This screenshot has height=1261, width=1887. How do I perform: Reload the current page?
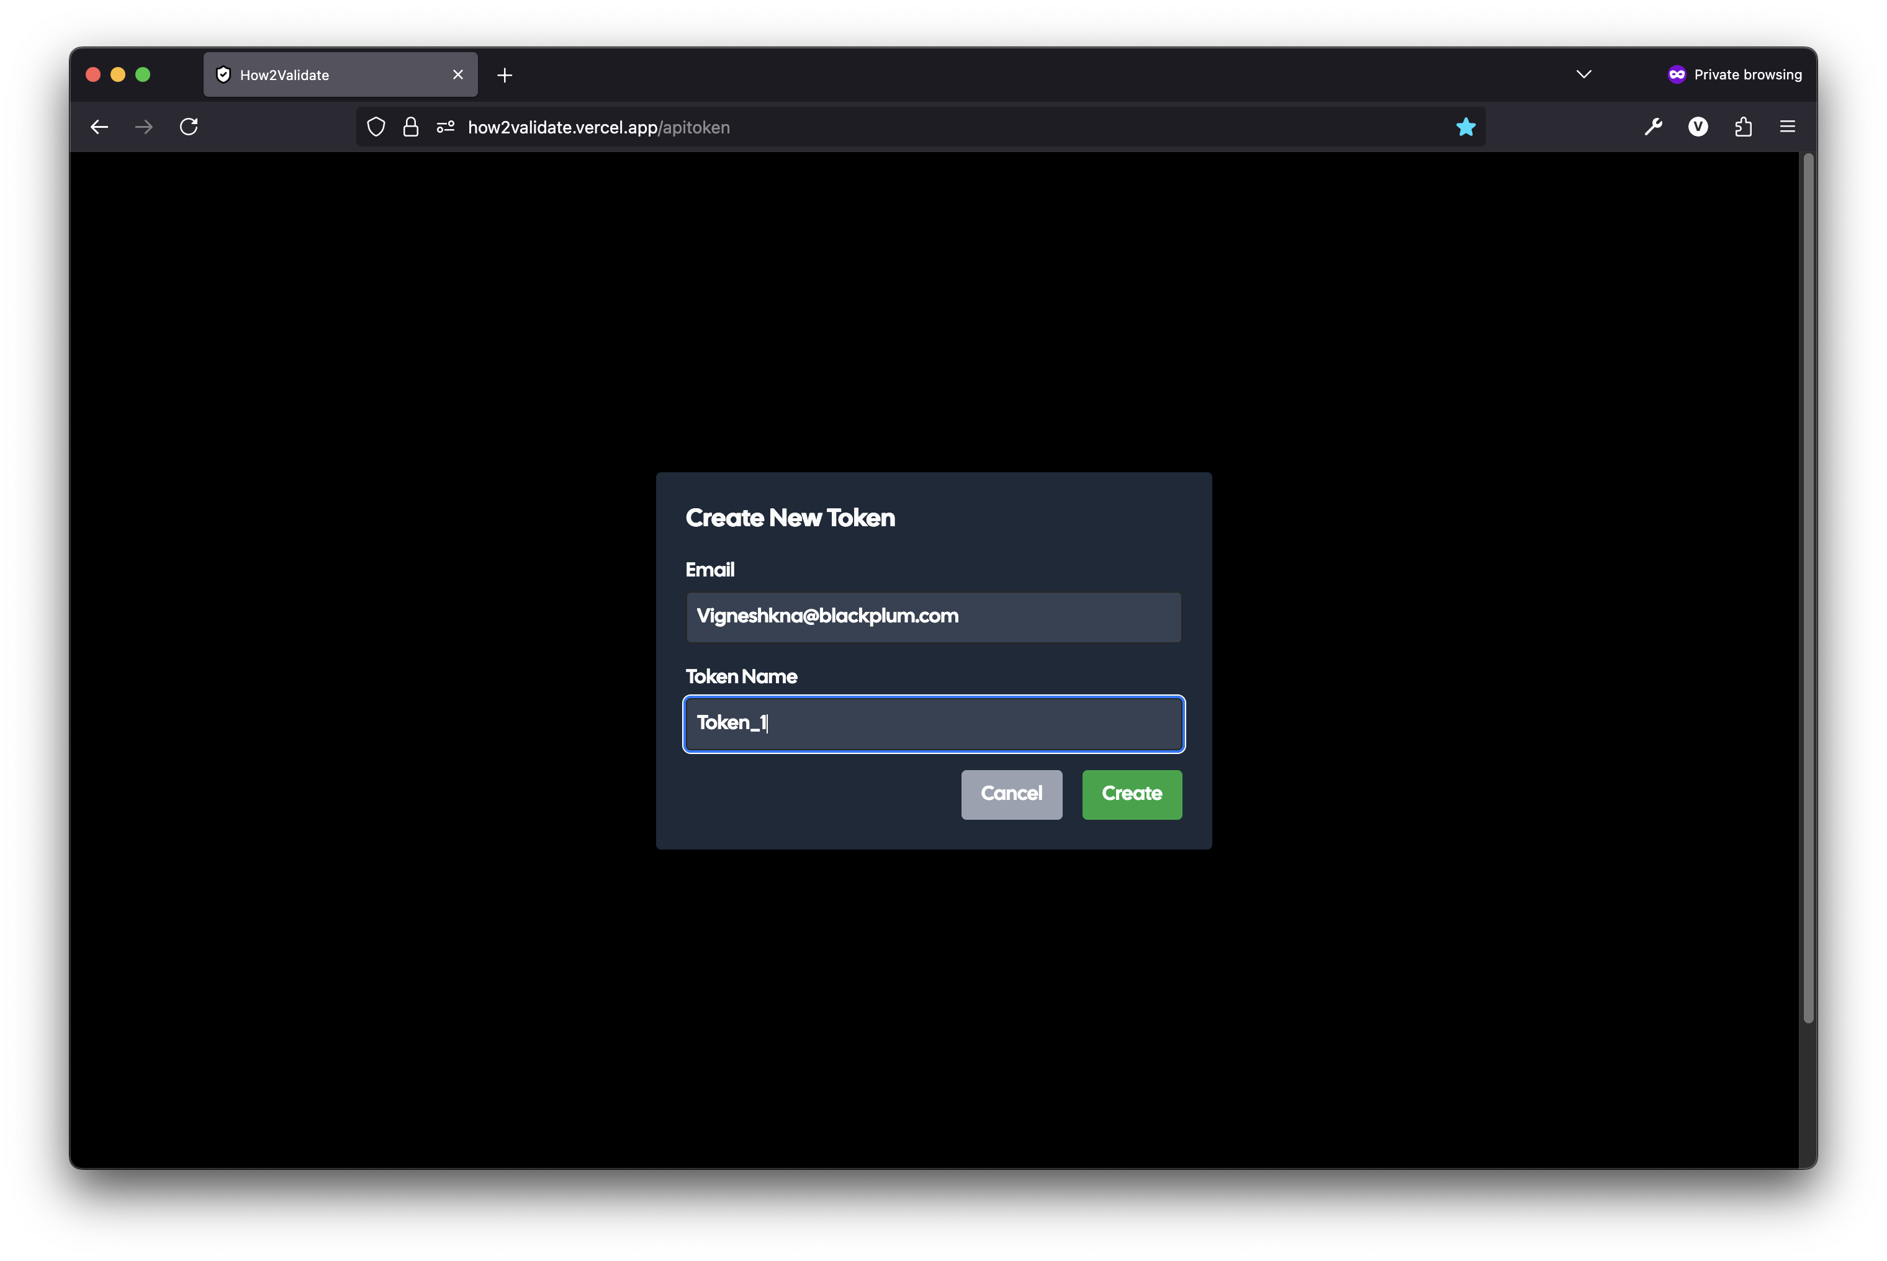pos(189,127)
